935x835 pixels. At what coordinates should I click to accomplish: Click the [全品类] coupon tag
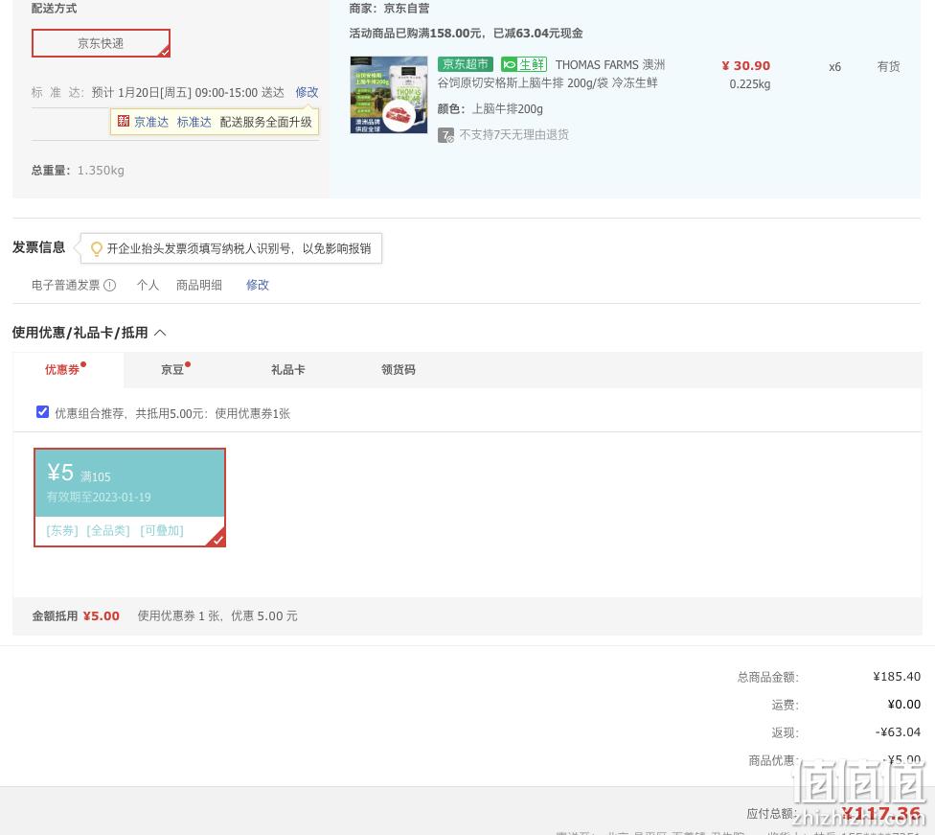pos(108,530)
